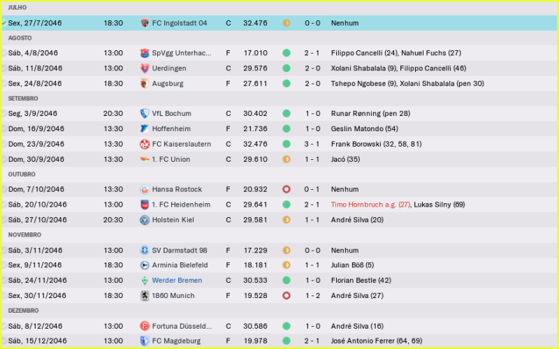Click the VfL Bochum club crest

145,114
